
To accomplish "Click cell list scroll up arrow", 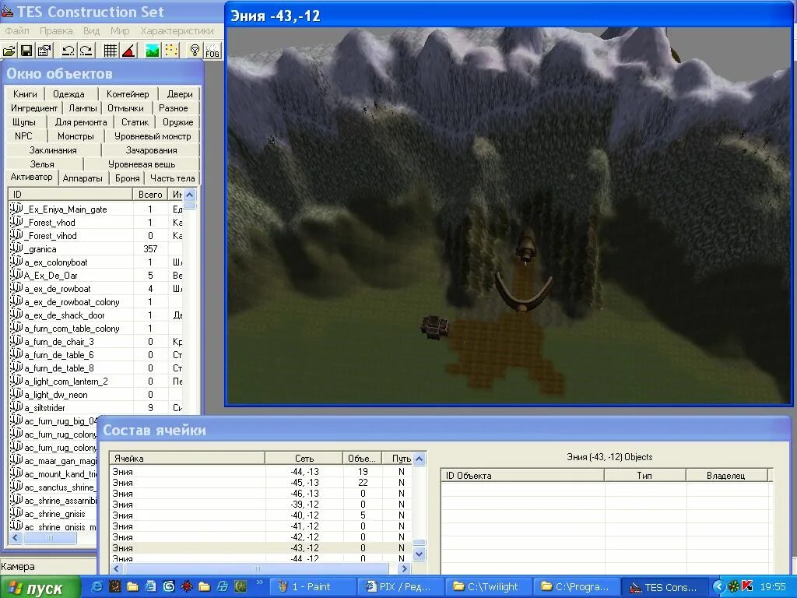I will pos(419,459).
